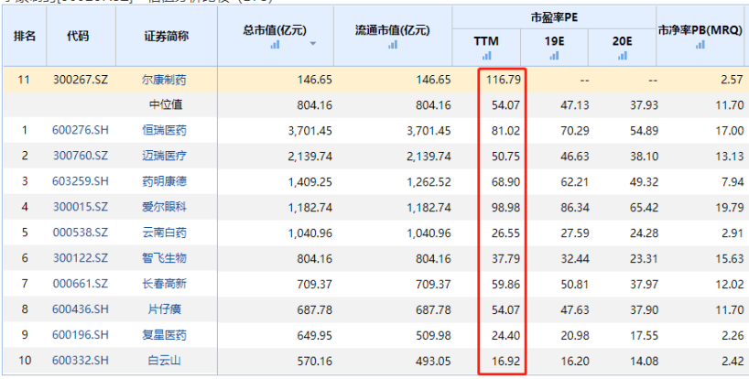The height and width of the screenshot is (379, 749).
Task: Select median TTM value in 中位值 row
Action: point(505,105)
